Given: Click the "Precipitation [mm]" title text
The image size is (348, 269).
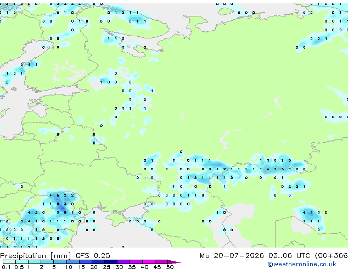Looking at the screenshot, I should (x=36, y=256).
